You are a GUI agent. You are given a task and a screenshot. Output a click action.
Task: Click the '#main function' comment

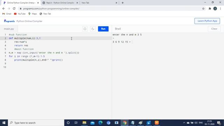click(x=24, y=49)
